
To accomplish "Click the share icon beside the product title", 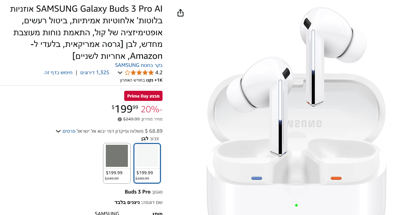I will (181, 13).
